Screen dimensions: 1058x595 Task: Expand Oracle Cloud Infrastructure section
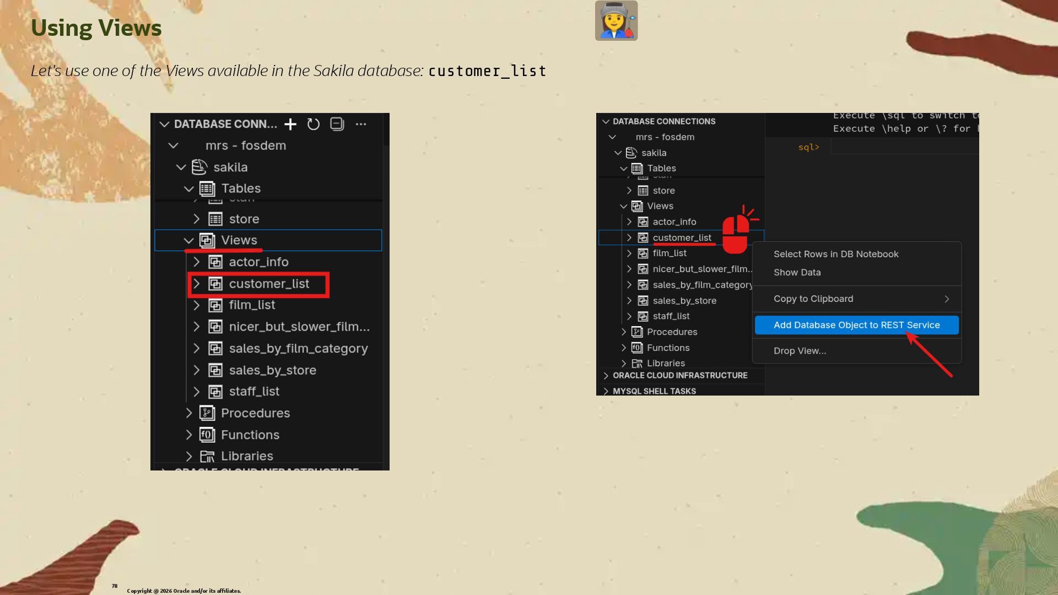tap(606, 376)
